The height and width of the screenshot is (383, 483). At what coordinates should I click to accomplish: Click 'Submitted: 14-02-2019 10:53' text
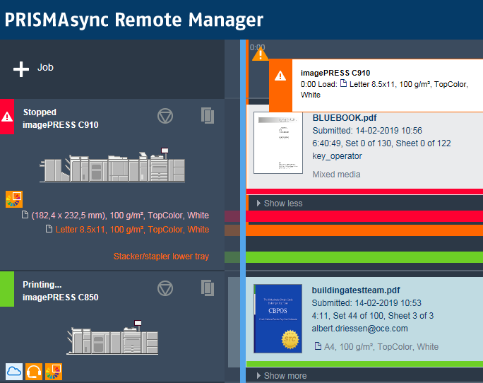pyautogui.click(x=366, y=303)
